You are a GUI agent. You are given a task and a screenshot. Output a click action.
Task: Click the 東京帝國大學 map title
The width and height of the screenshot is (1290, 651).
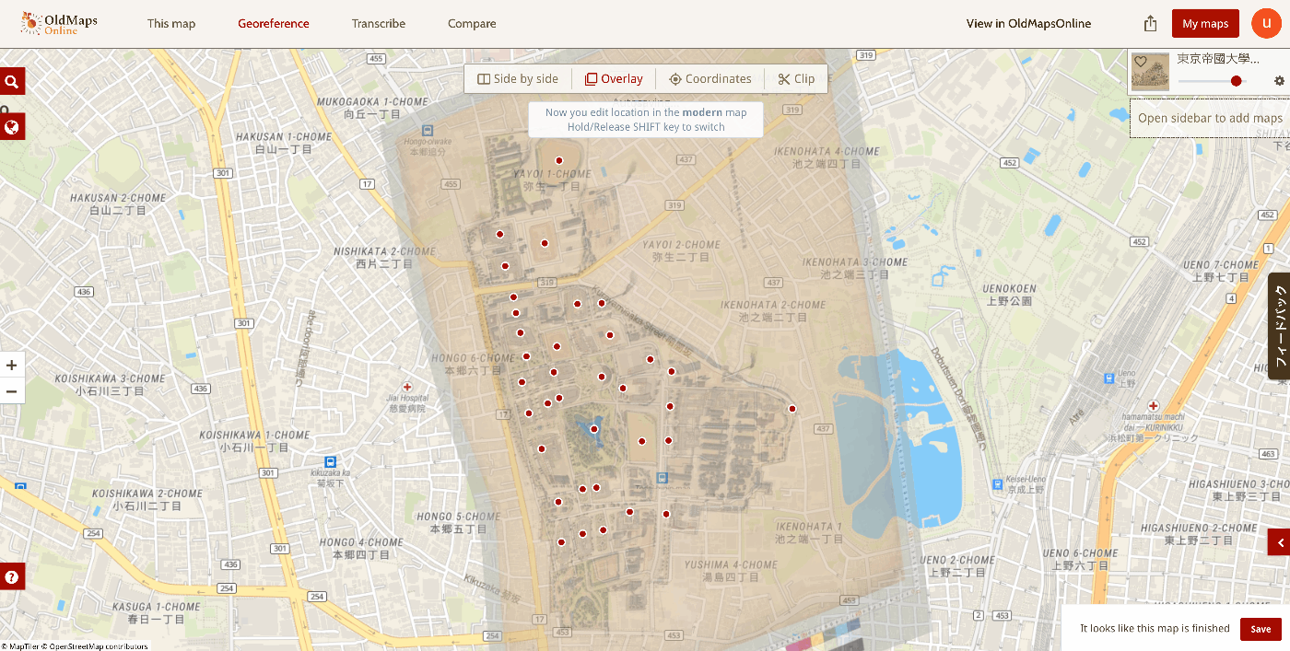[1217, 59]
